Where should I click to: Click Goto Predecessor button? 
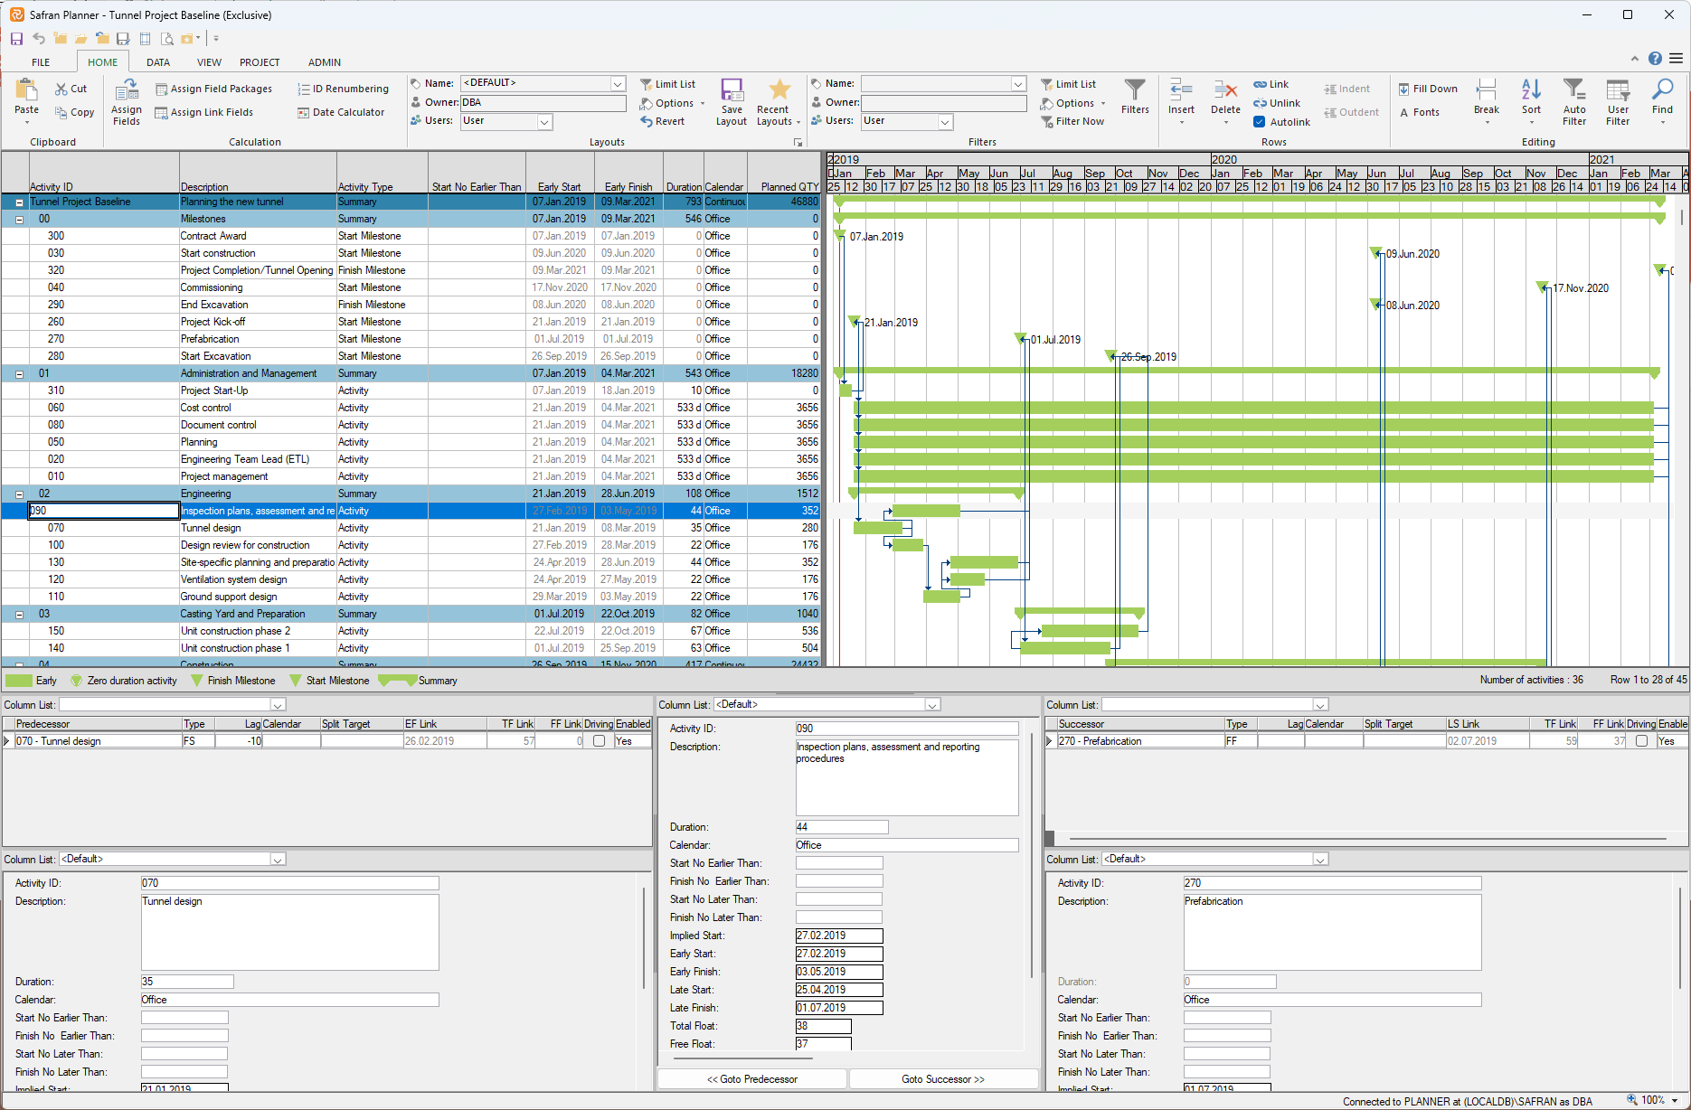pos(752,1079)
